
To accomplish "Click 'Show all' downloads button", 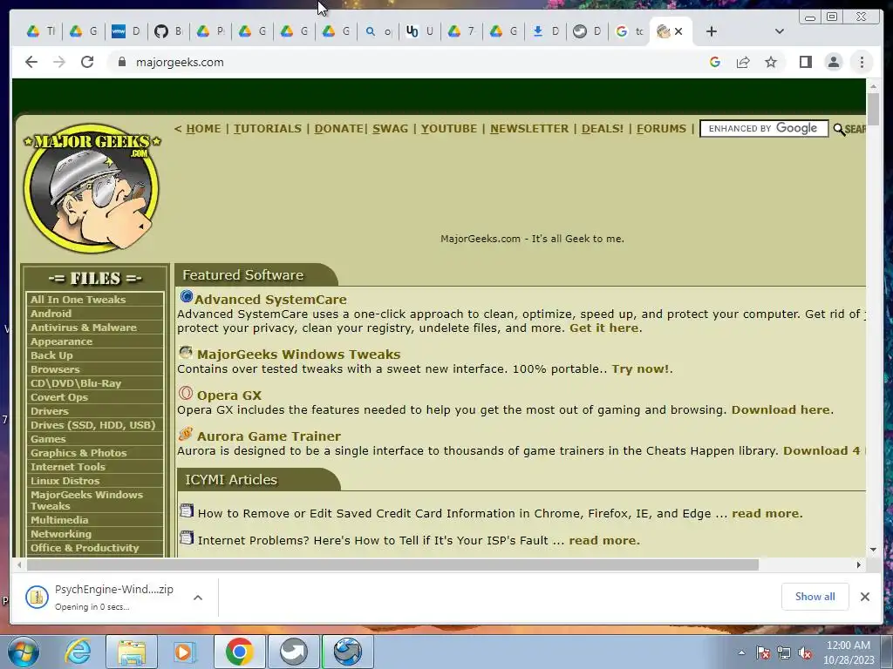I will 815,596.
